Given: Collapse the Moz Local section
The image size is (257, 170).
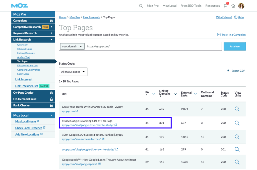Looking at the screenshot, I should 51,115.
